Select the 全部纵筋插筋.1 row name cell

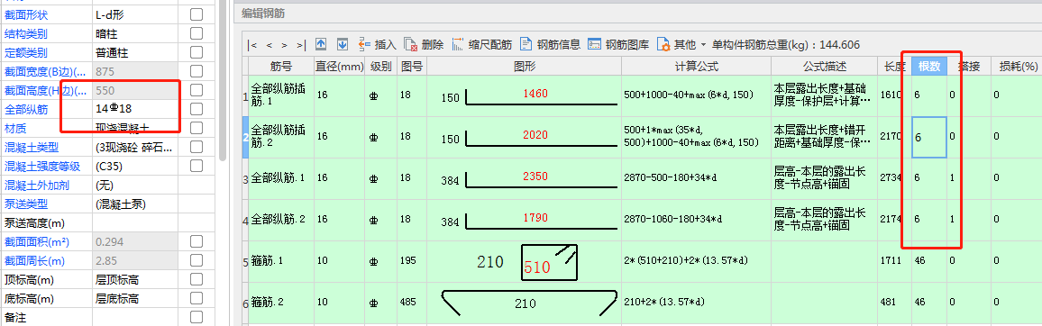click(x=281, y=95)
